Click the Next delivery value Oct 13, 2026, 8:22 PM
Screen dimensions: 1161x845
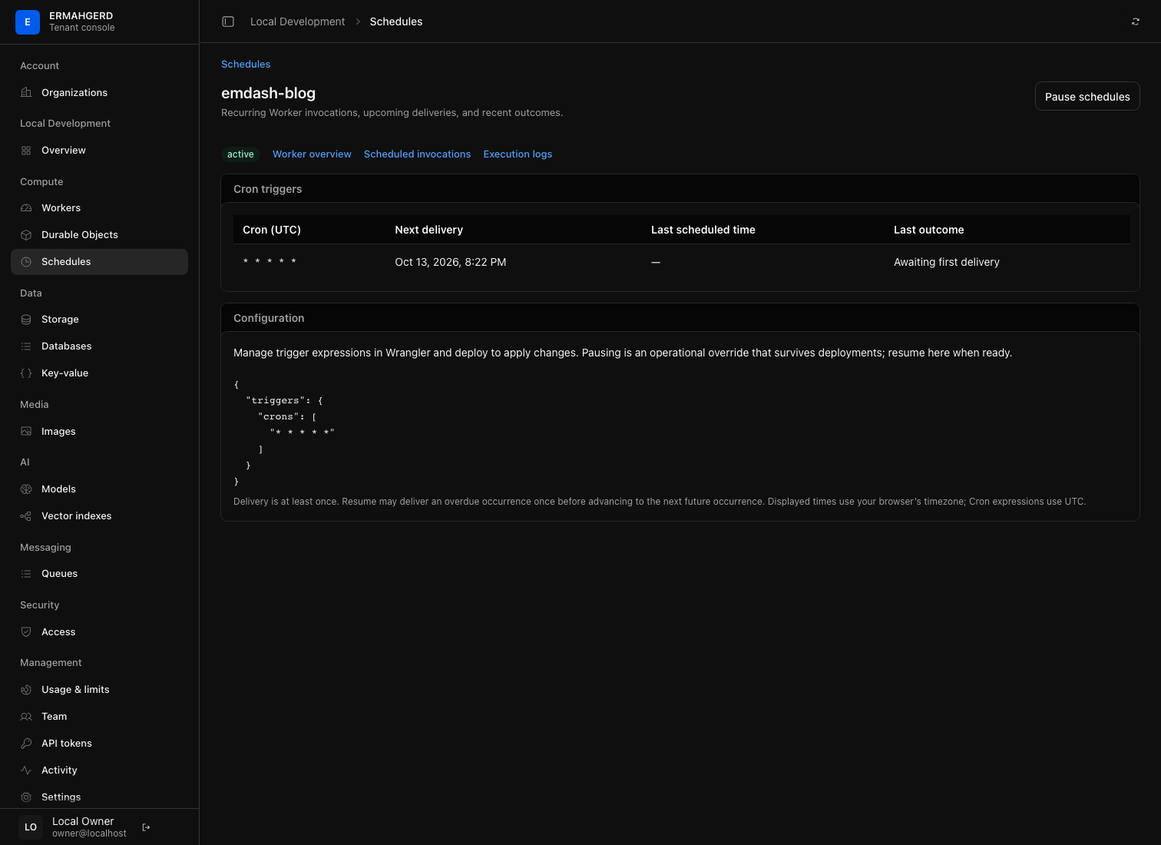point(451,262)
